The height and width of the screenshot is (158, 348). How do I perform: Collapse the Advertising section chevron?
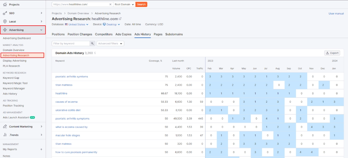pos(41,30)
